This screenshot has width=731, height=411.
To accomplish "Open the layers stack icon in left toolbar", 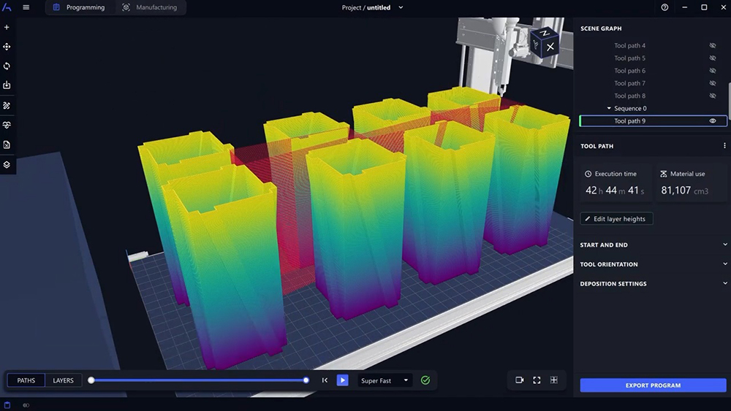I will coord(7,164).
